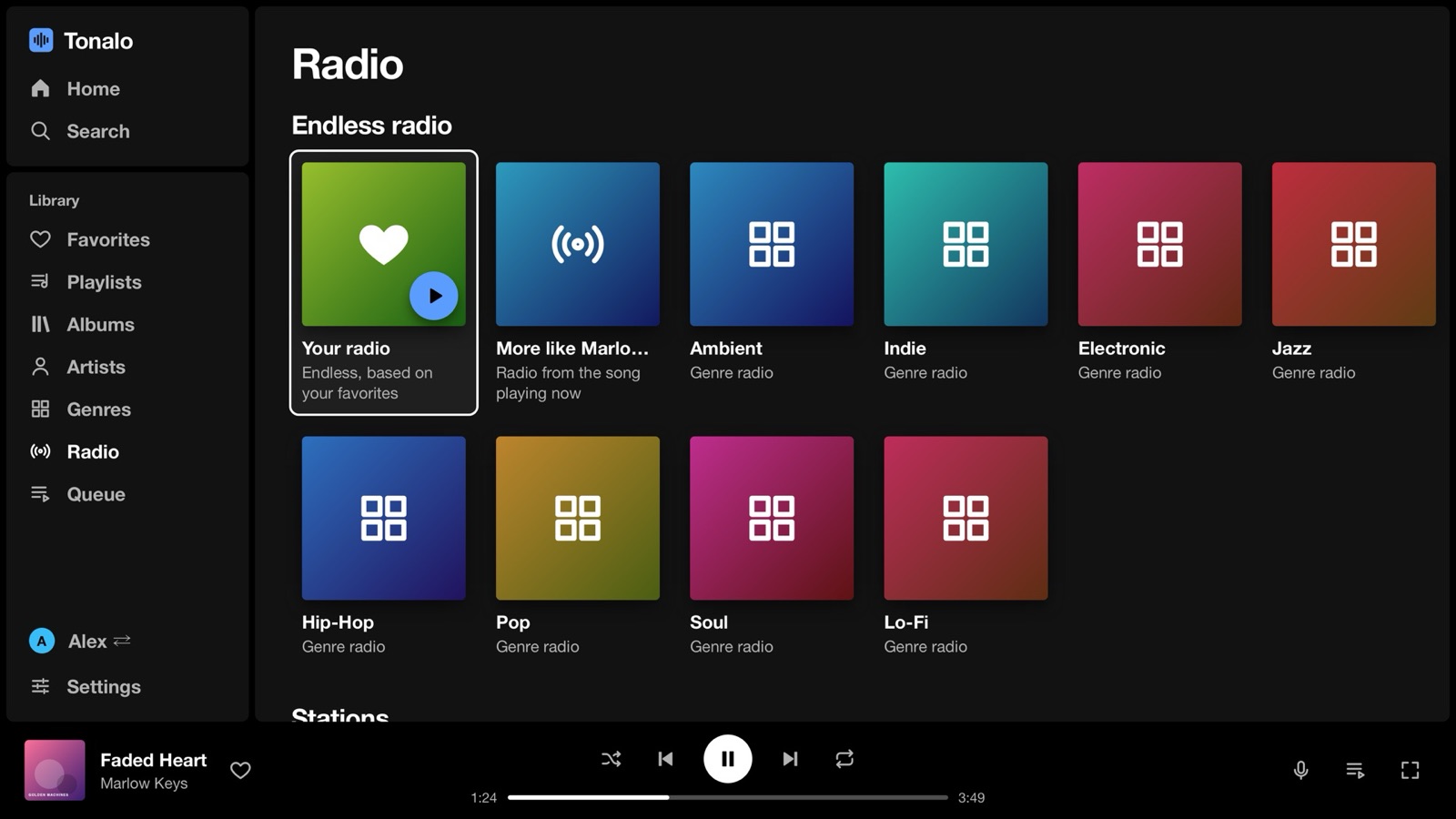The width and height of the screenshot is (1456, 819).
Task: Skip to the next track
Action: [x=790, y=759]
